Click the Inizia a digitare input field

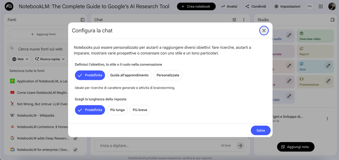point(158,146)
